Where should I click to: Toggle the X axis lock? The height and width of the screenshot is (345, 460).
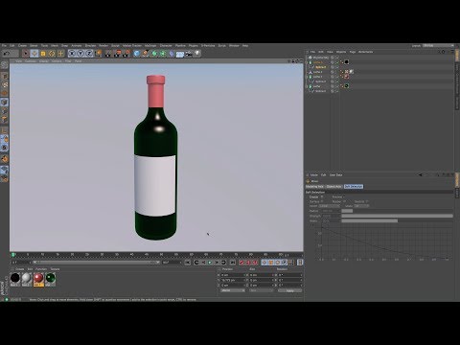(72, 54)
